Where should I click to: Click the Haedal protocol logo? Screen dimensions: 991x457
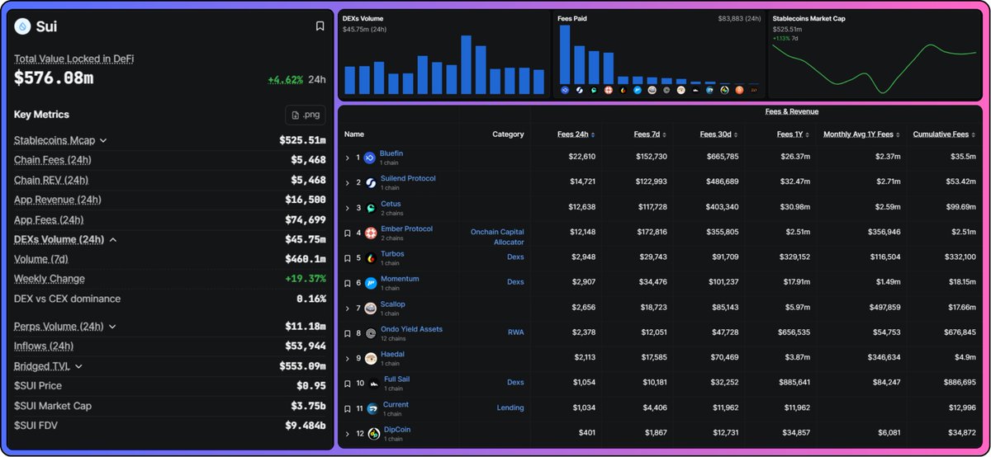(372, 359)
